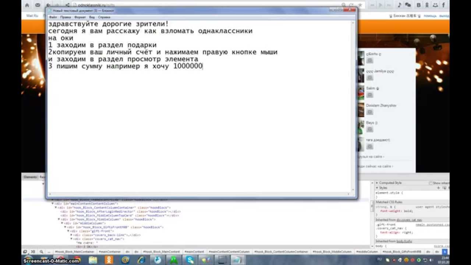Image resolution: width=471 pixels, height=265 pixels.
Task: Open the folder explorer icon in taskbar
Action: [93, 260]
